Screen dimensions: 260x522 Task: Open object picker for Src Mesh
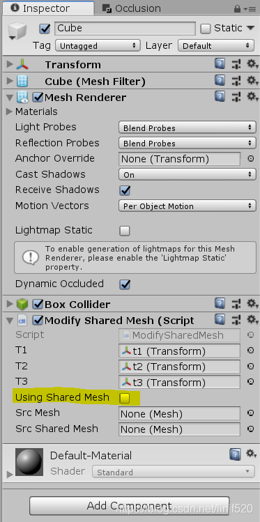click(251, 413)
